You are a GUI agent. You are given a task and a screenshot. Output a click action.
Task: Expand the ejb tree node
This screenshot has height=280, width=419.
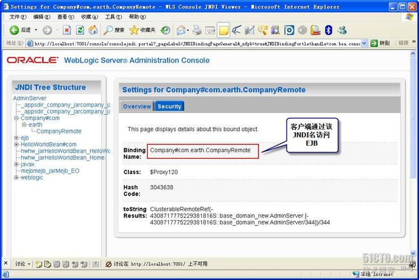tap(16, 137)
